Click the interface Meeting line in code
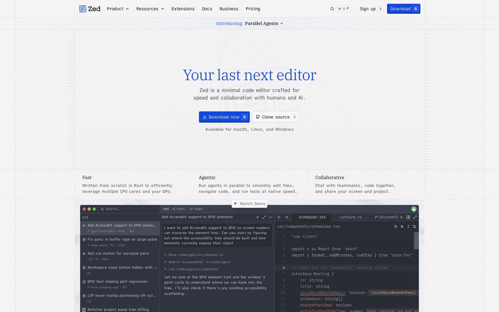499x312 pixels. click(x=312, y=274)
